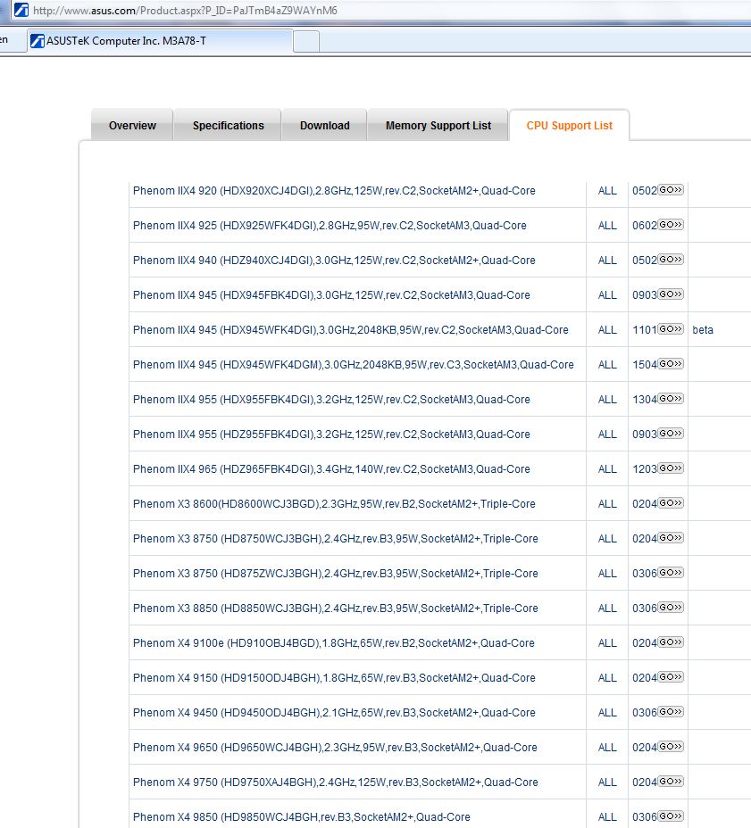This screenshot has height=828, width=751.
Task: Click GO button for HDX945FBK4DGI BIOS 0903
Action: point(671,294)
